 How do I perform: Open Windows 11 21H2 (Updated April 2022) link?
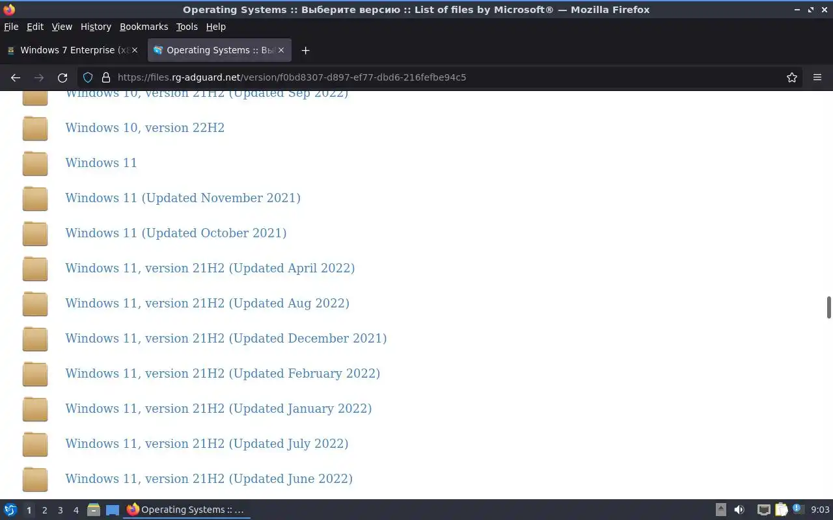tap(210, 268)
